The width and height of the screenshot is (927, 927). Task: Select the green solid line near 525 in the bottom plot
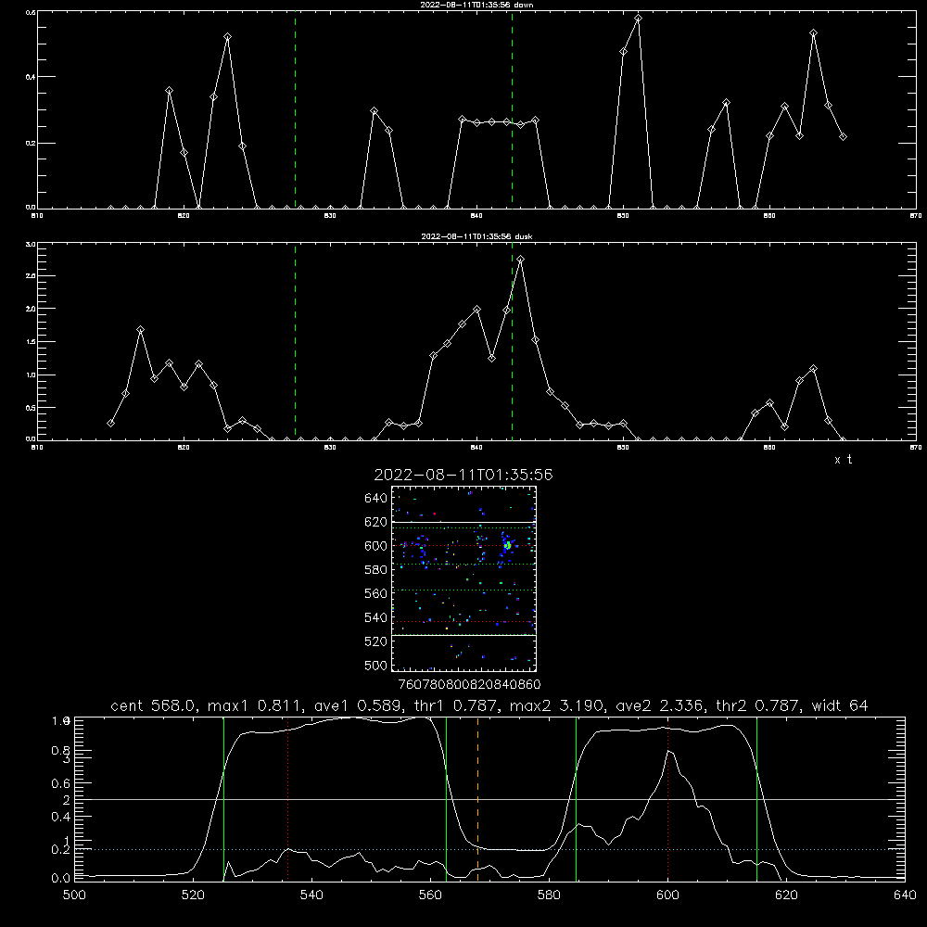coord(223,798)
